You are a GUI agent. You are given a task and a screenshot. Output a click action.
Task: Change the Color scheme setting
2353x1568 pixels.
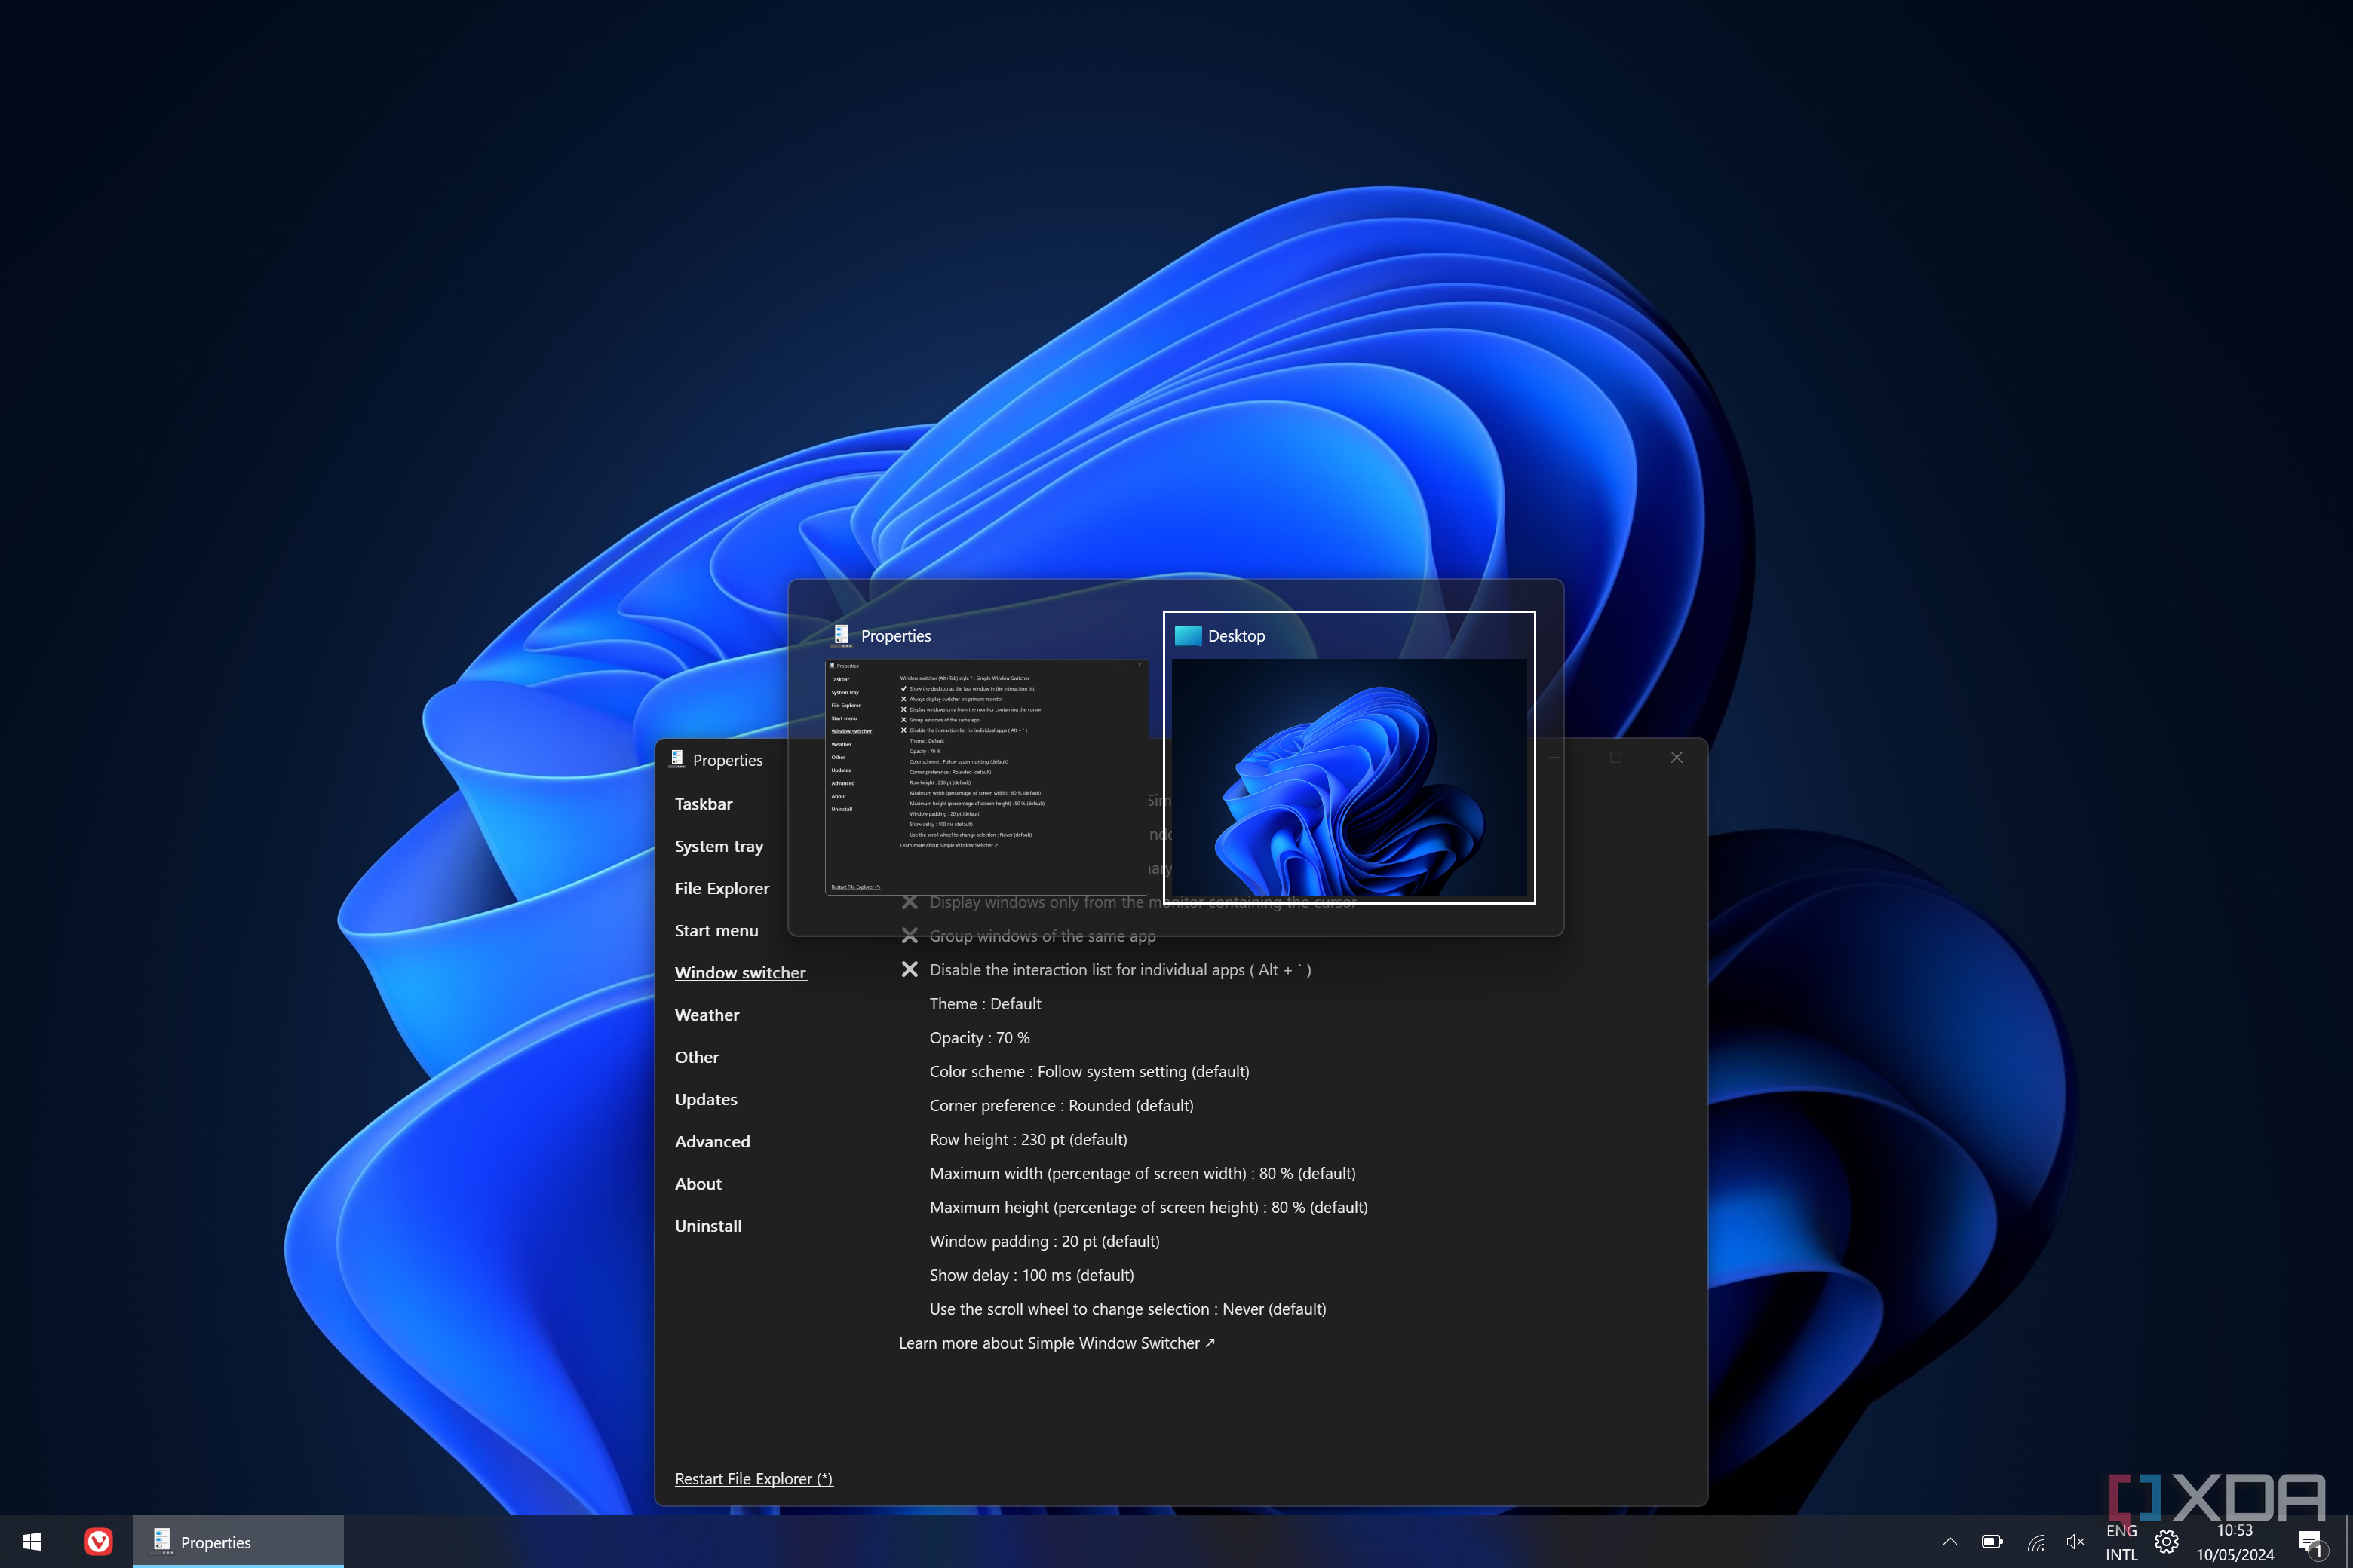(x=1090, y=1071)
